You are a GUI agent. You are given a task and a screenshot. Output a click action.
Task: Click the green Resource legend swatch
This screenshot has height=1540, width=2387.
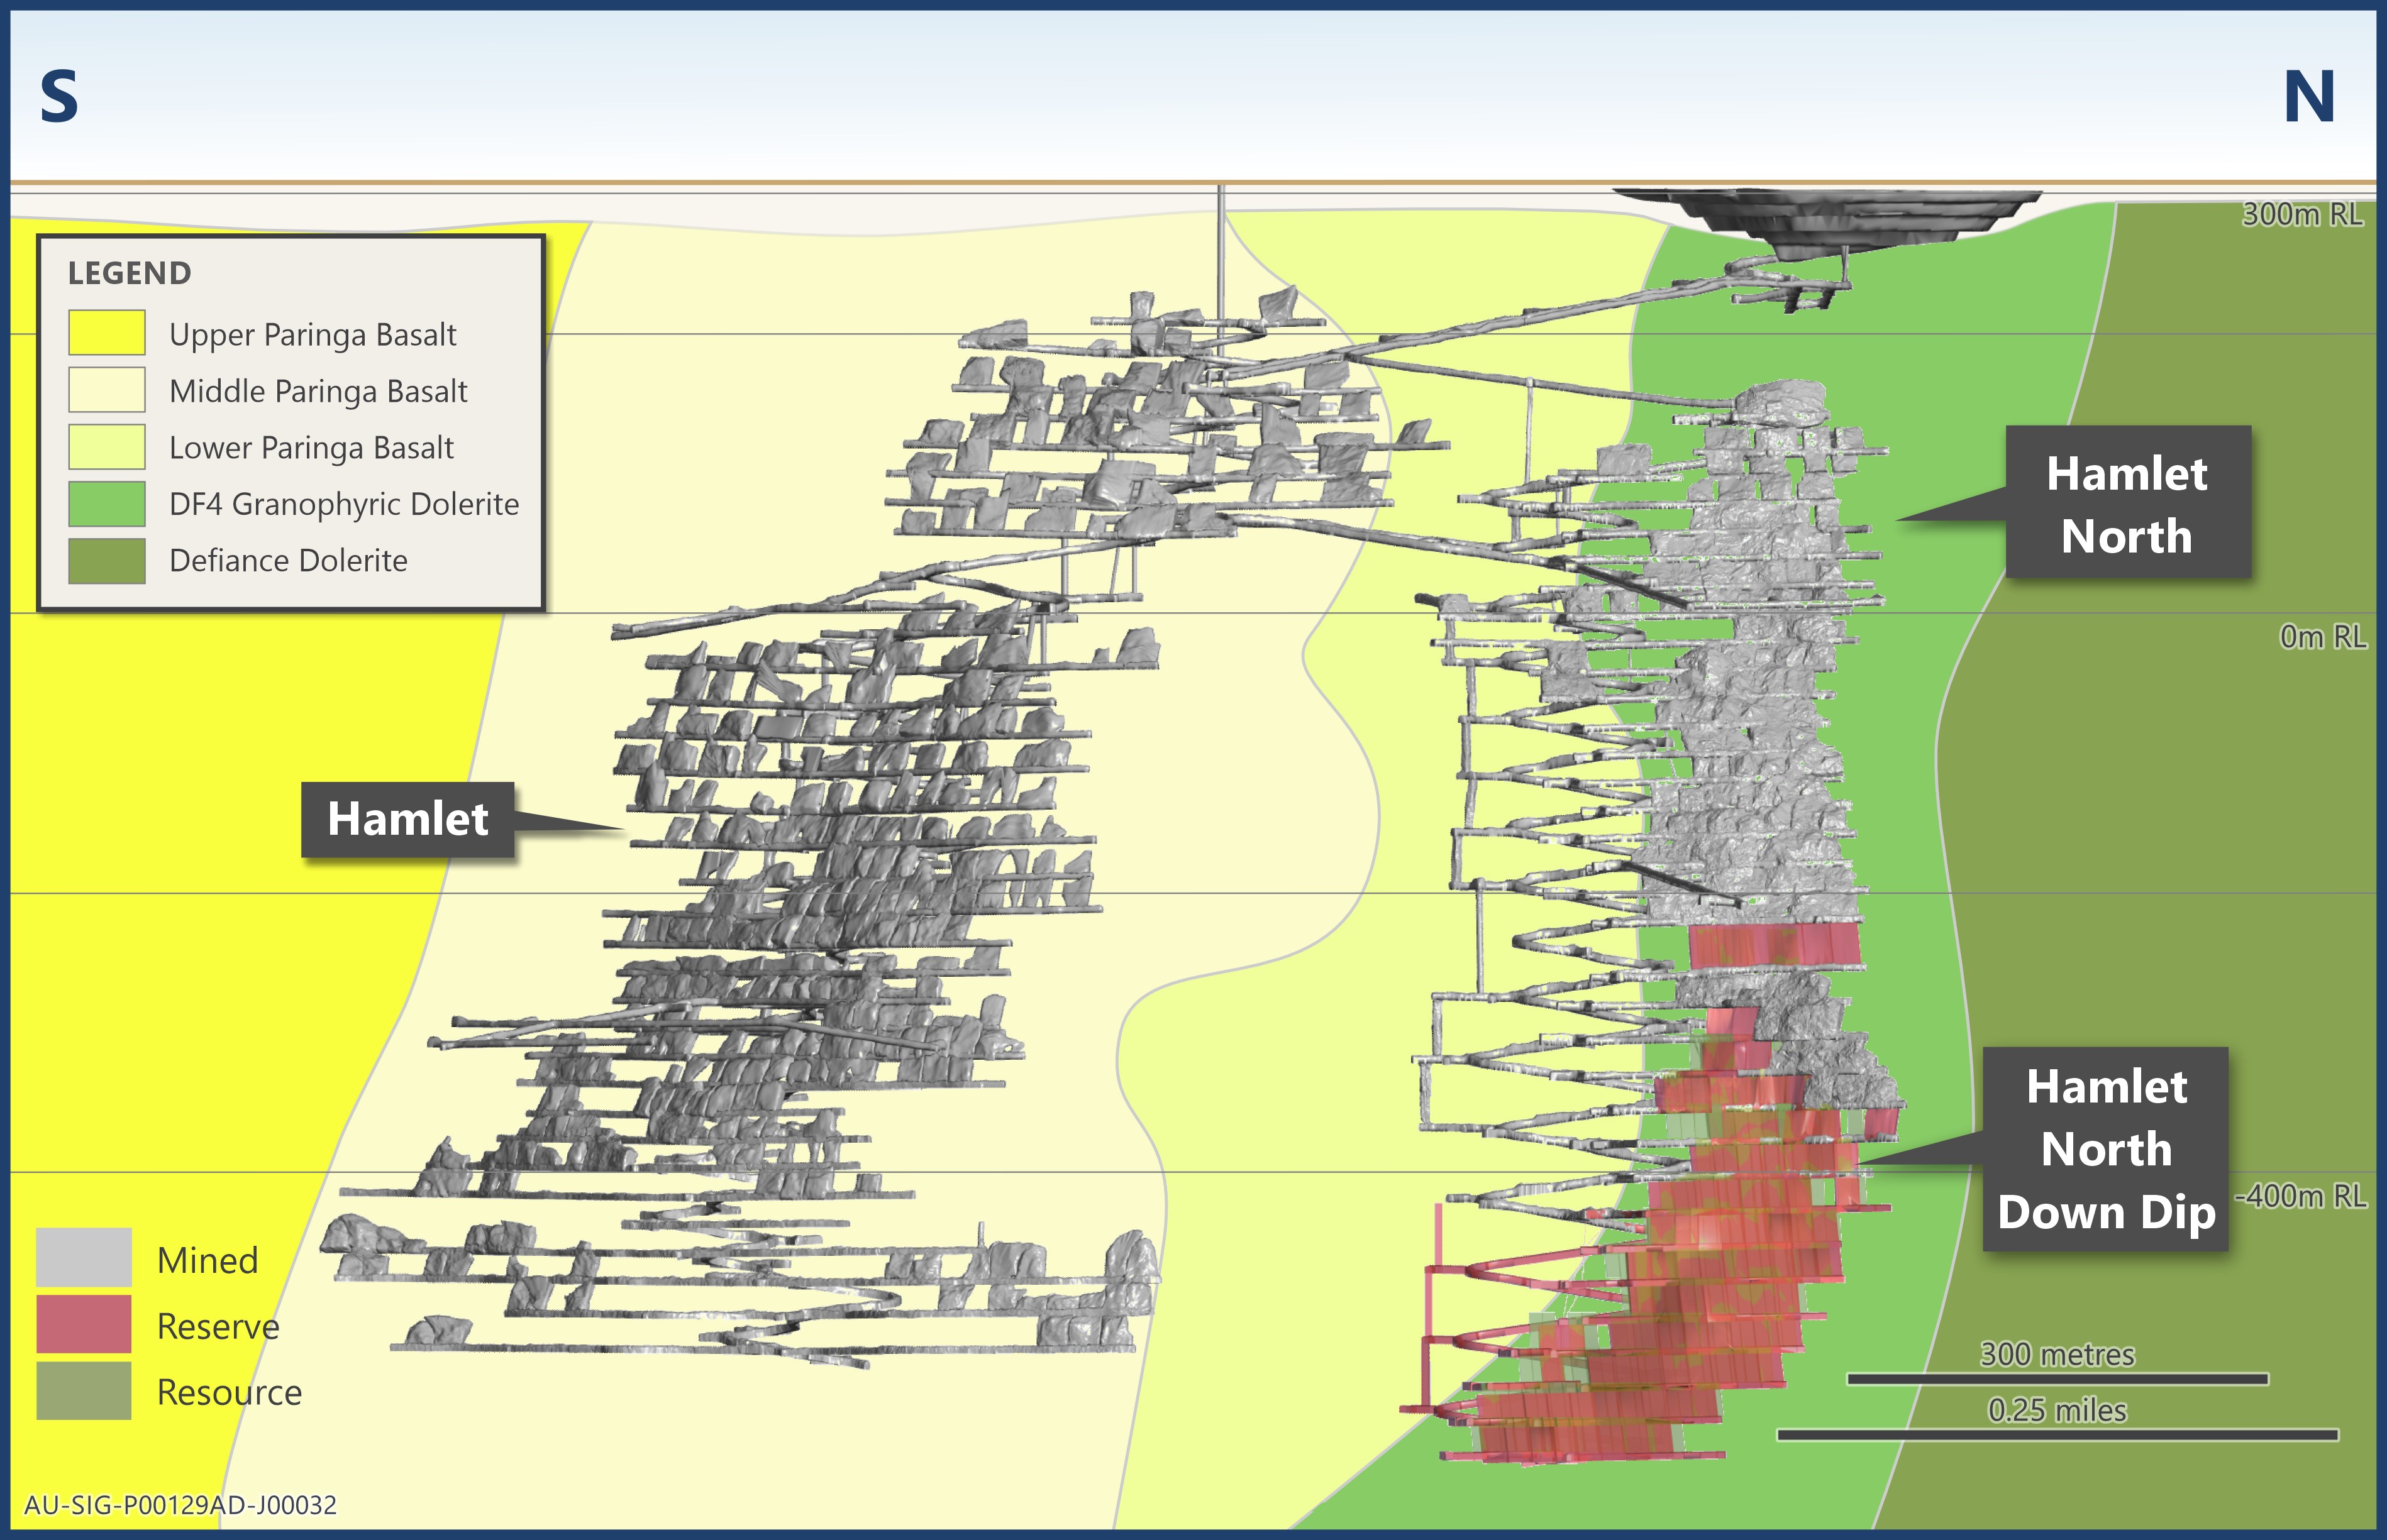click(83, 1391)
